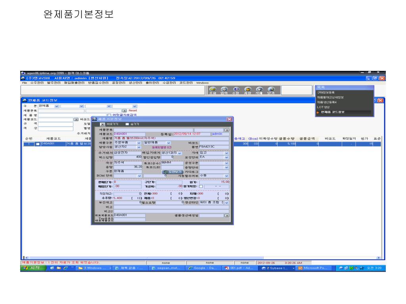Click the 색상 자주색 field in dialog
The image size is (406, 304).
tap(128, 163)
